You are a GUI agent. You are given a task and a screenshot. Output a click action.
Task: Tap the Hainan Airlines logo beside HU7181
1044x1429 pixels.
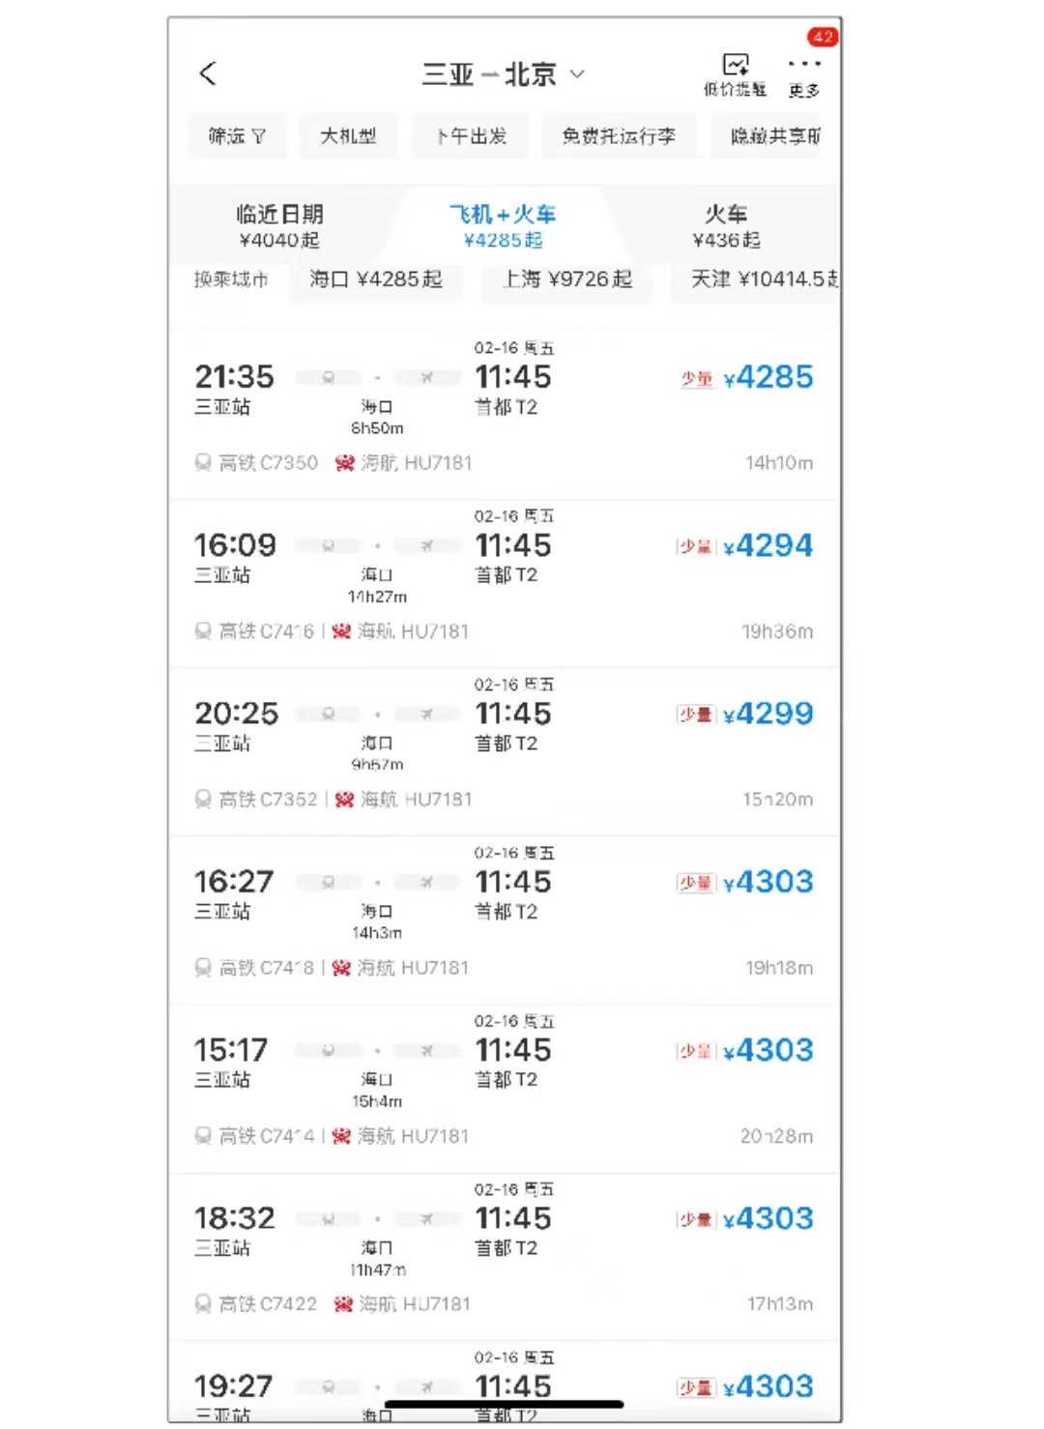[x=344, y=463]
